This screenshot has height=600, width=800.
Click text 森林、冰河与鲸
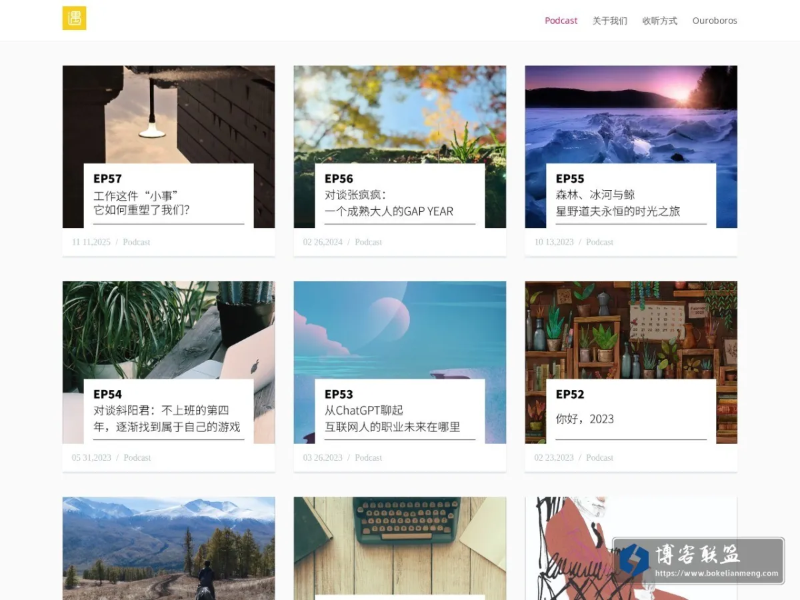(x=595, y=195)
